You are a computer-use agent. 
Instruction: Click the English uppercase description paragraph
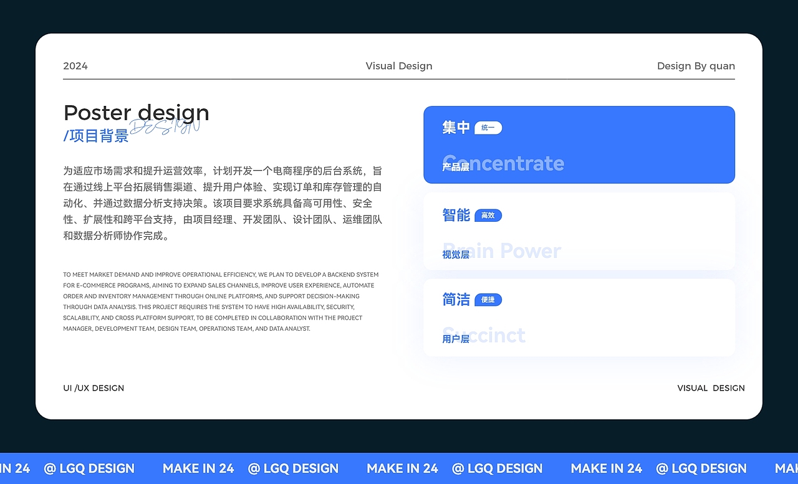click(x=221, y=301)
